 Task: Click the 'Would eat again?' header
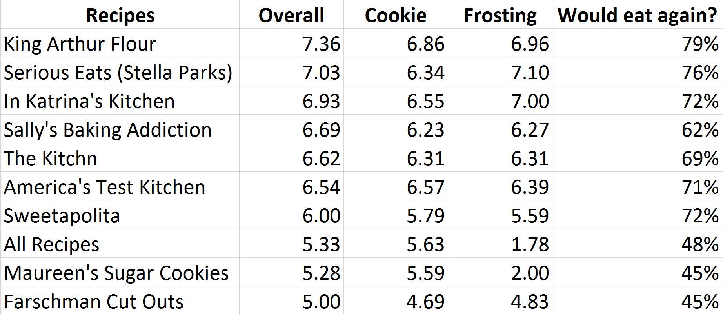pos(637,15)
